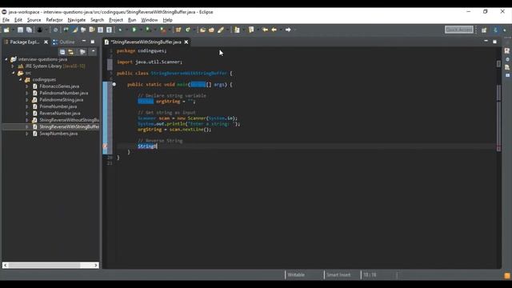This screenshot has width=512, height=288.
Task: Minimize the Package Explorer panel
Action: 84,42
